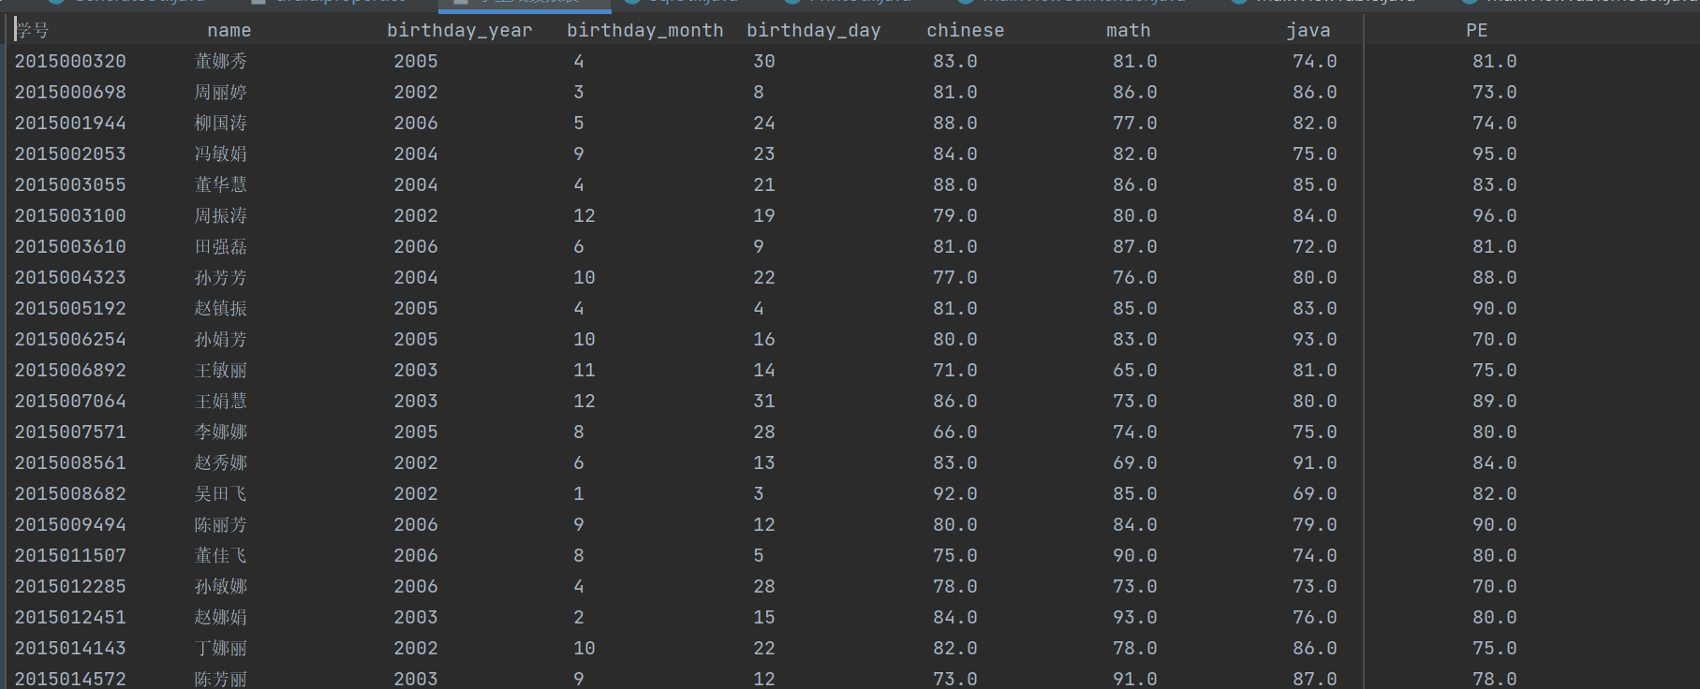Screen dimensions: 1700x689
Task: Select student ID 2015014572
Action: [70, 679]
